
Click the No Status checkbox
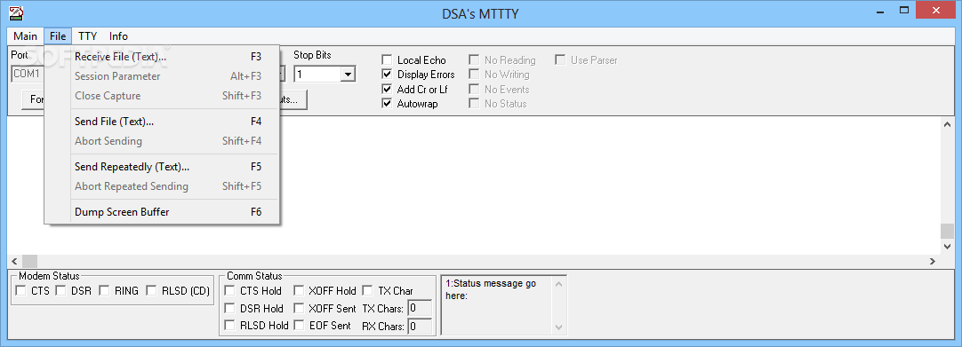pyautogui.click(x=474, y=104)
